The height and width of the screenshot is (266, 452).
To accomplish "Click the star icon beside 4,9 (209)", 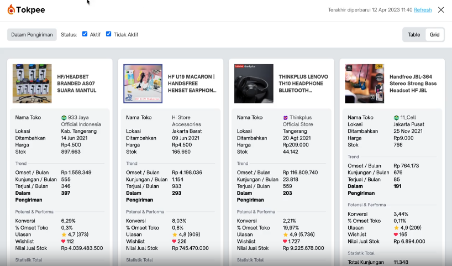I will [396, 228].
